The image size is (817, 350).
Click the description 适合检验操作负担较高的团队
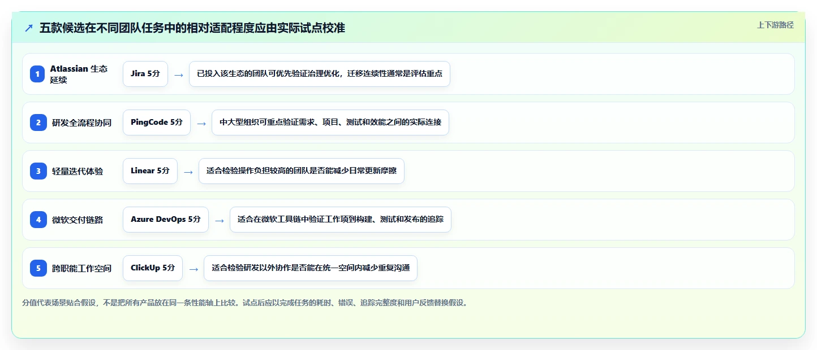302,171
